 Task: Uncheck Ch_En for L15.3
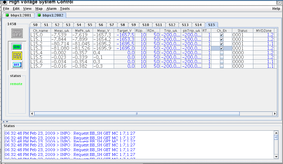coord(222,48)
